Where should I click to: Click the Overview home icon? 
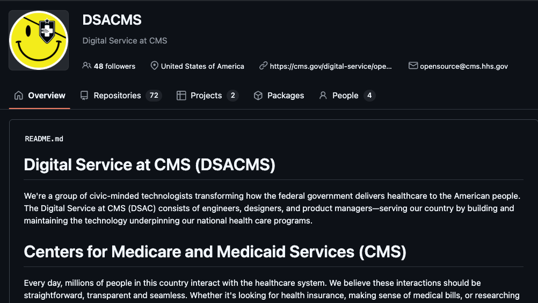pos(19,96)
